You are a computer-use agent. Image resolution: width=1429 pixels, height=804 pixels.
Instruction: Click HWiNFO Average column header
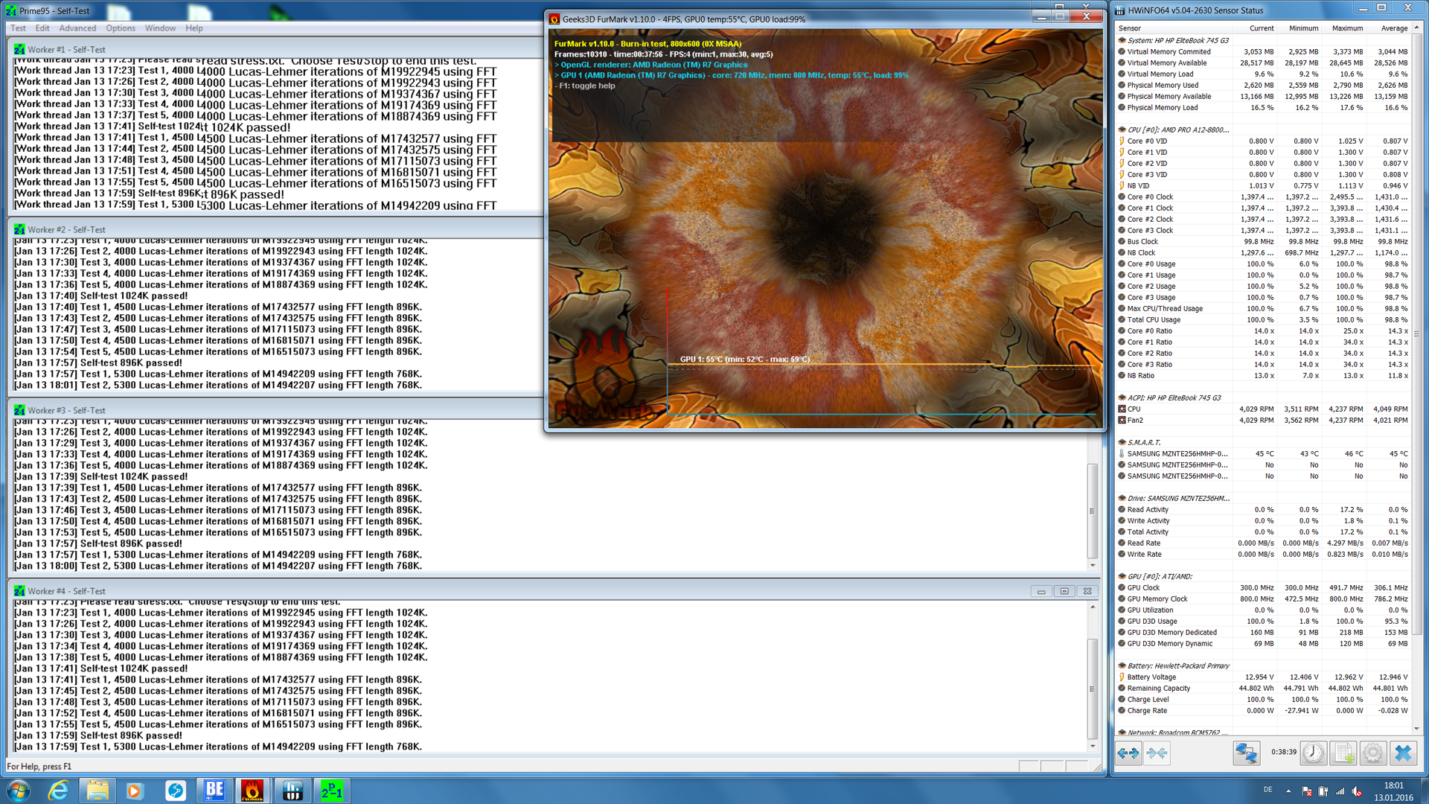[x=1389, y=28]
